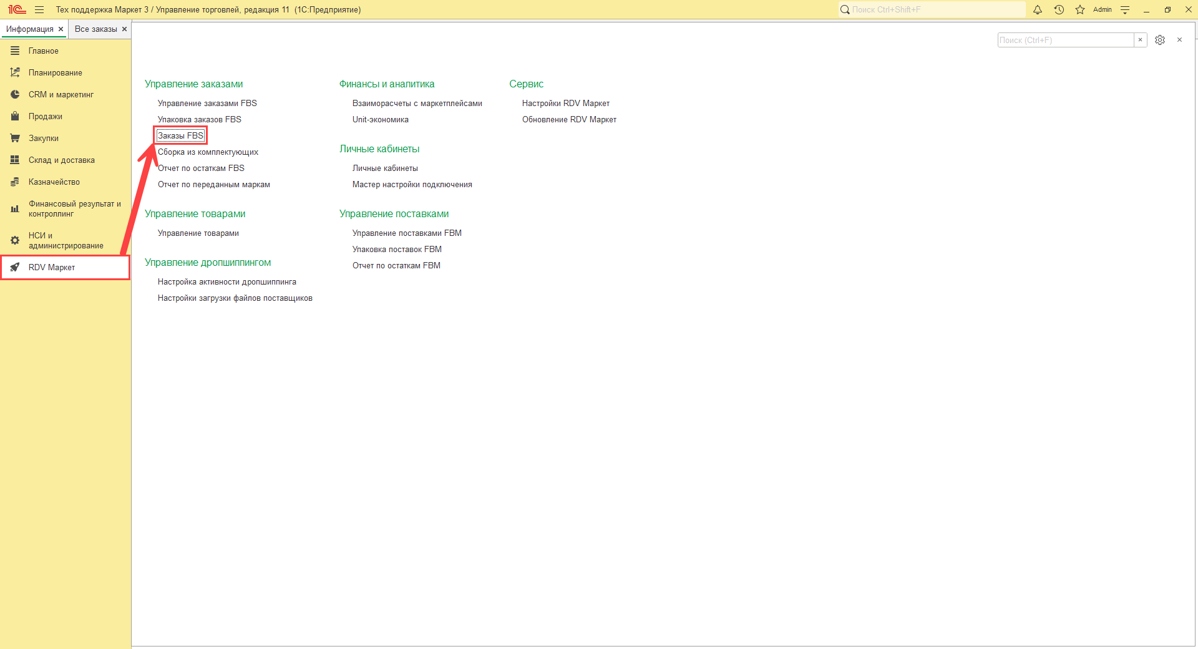Switch to the Все заказы tab
This screenshot has height=649, width=1198.
click(96, 29)
